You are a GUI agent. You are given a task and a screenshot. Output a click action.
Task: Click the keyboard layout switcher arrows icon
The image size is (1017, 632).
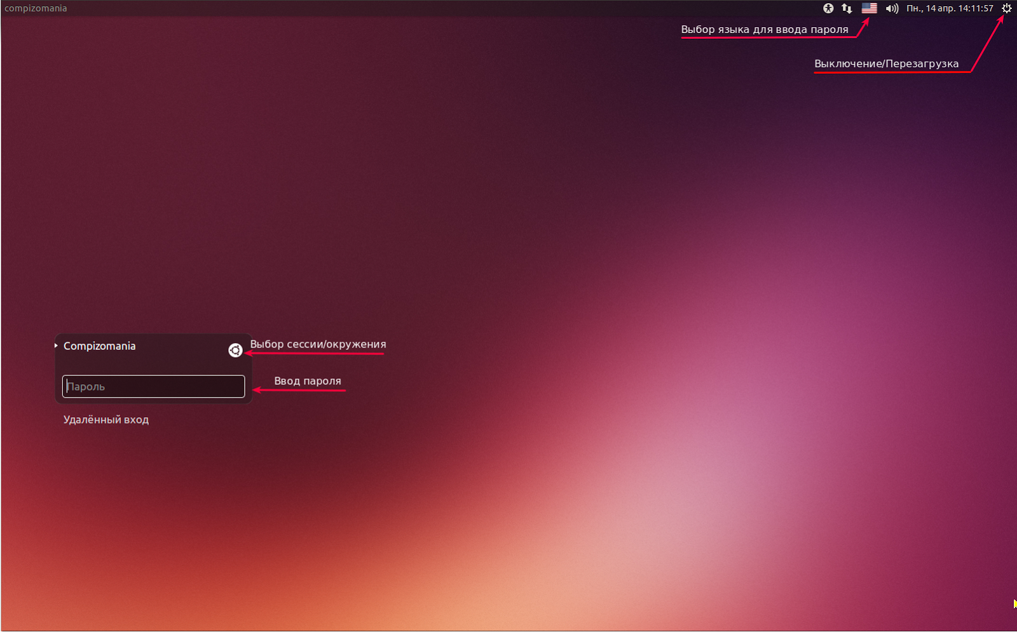847,8
